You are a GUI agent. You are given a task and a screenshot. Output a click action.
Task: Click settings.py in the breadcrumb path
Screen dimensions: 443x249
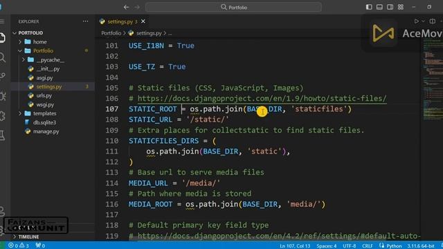[x=149, y=33]
